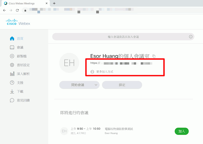Click the 即將進行的會議 heading

click(x=74, y=113)
